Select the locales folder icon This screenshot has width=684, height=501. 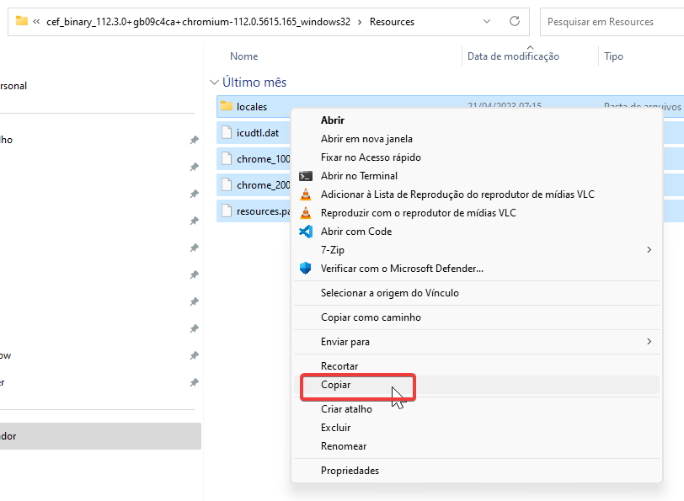[226, 107]
